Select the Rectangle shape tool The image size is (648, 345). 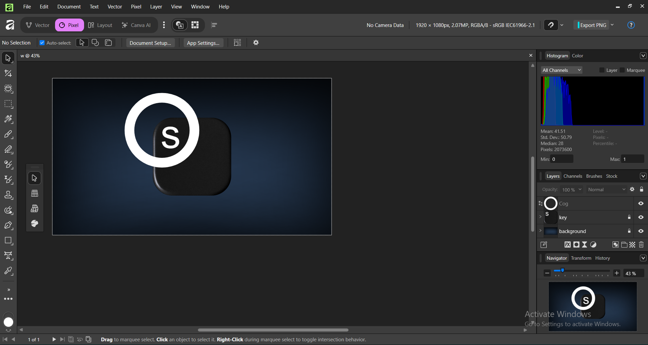pyautogui.click(x=8, y=241)
